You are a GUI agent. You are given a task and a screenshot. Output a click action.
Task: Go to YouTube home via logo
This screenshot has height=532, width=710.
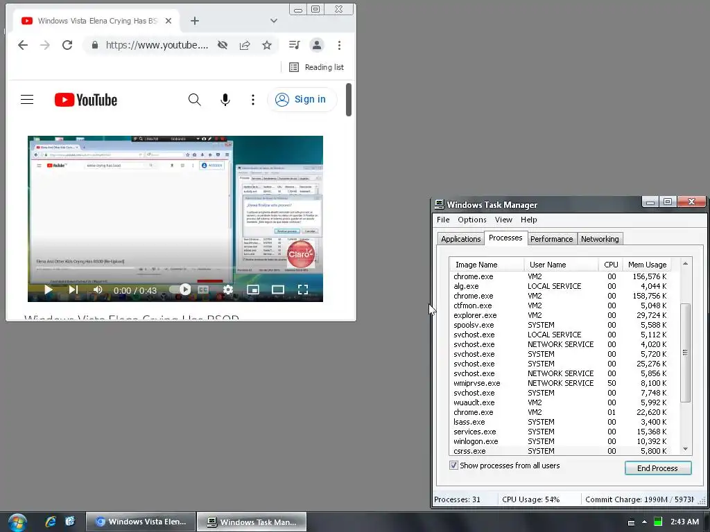tap(86, 100)
